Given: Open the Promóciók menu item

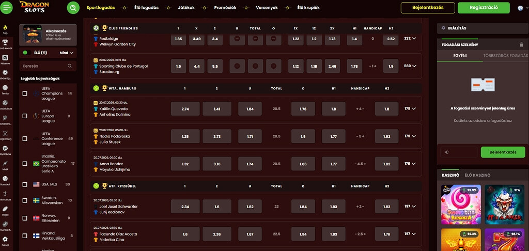Looking at the screenshot, I should pyautogui.click(x=225, y=7).
